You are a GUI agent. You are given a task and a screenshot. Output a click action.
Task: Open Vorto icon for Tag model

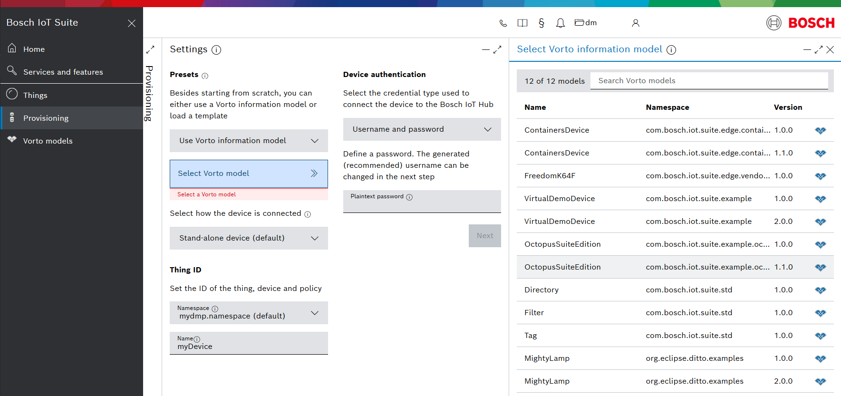click(821, 336)
